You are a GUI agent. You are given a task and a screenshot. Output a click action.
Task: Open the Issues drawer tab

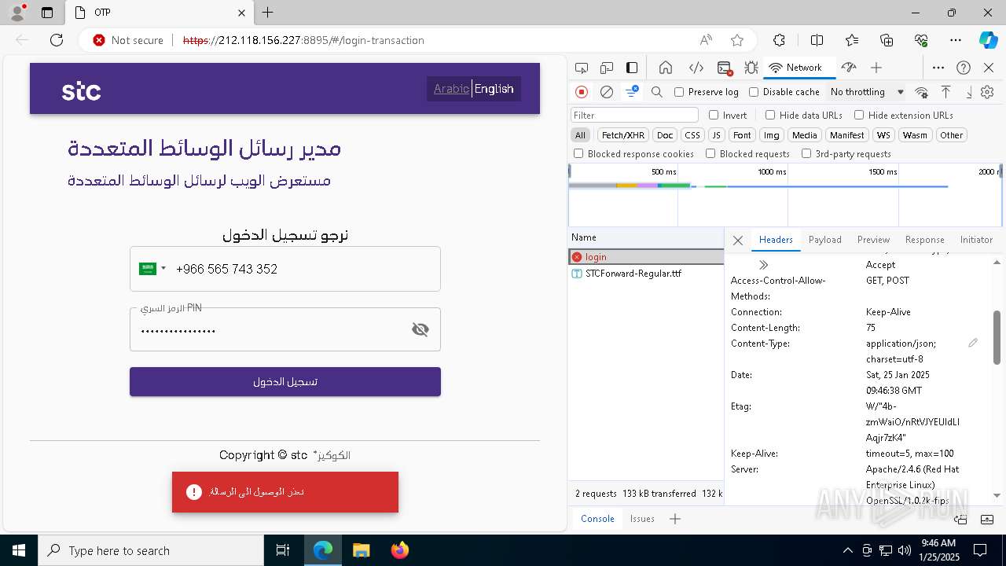[642, 519]
